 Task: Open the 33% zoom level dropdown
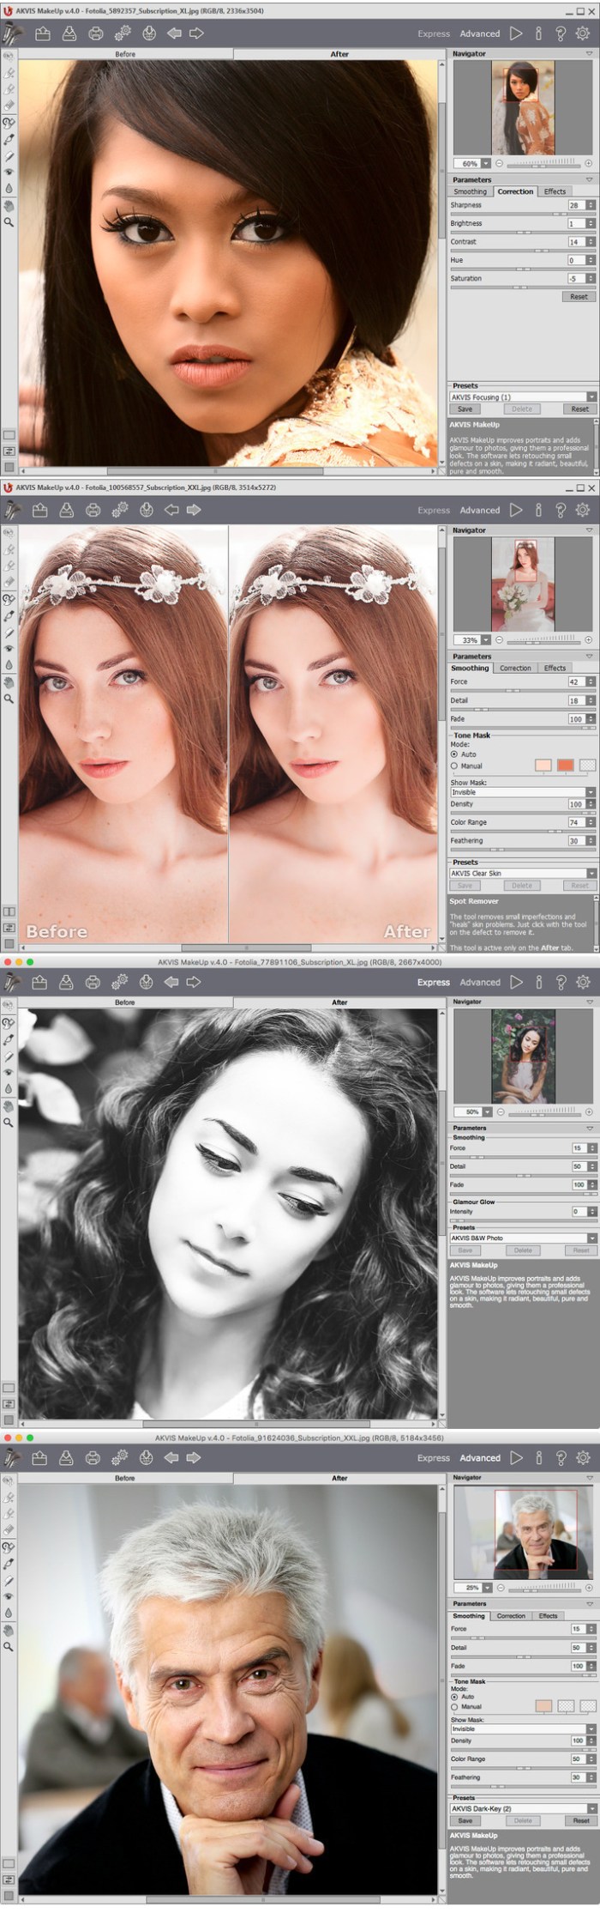(486, 640)
